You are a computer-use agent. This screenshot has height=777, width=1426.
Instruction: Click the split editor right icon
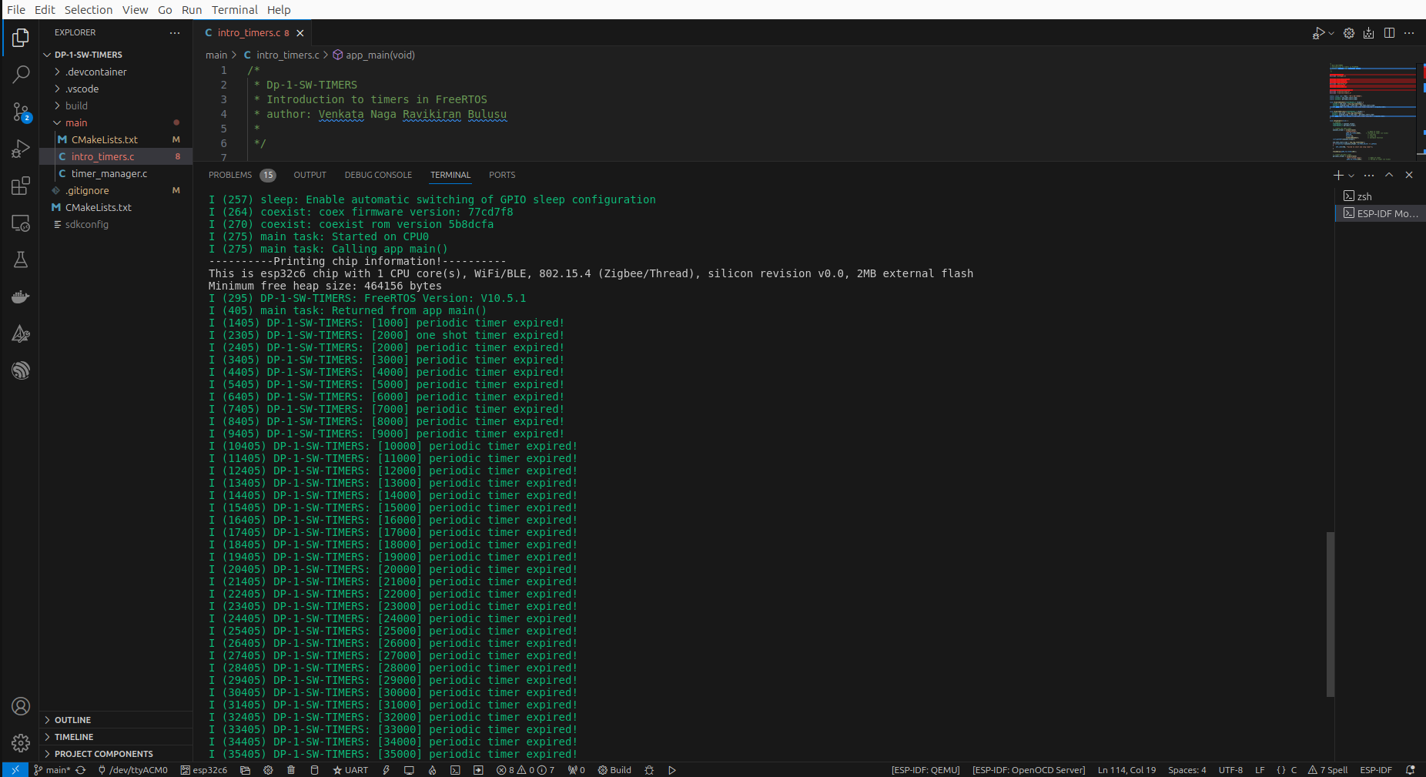(x=1389, y=33)
